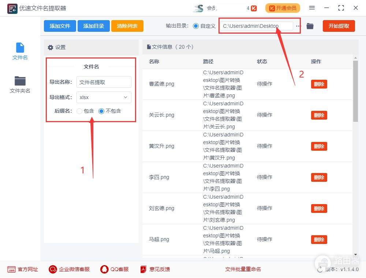Select file name 李四.png
Viewport: 366px width, 278px height.
(159, 177)
